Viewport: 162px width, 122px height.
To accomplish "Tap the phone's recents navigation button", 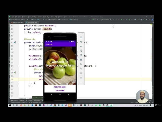I will [69, 94].
